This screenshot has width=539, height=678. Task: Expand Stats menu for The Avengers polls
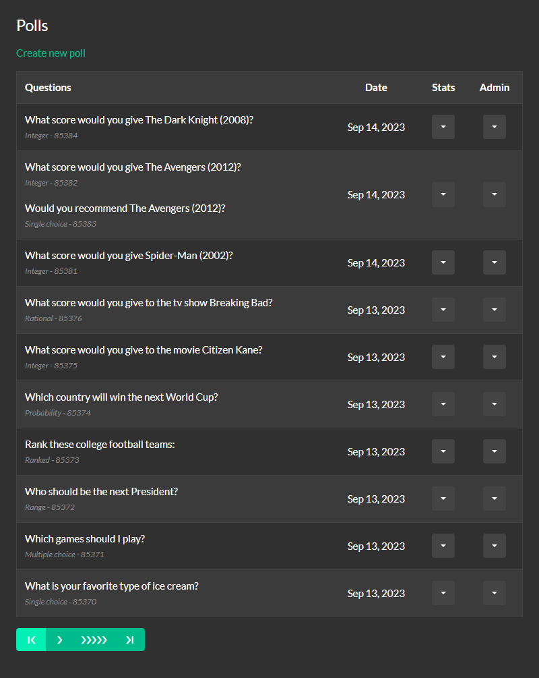[443, 194]
